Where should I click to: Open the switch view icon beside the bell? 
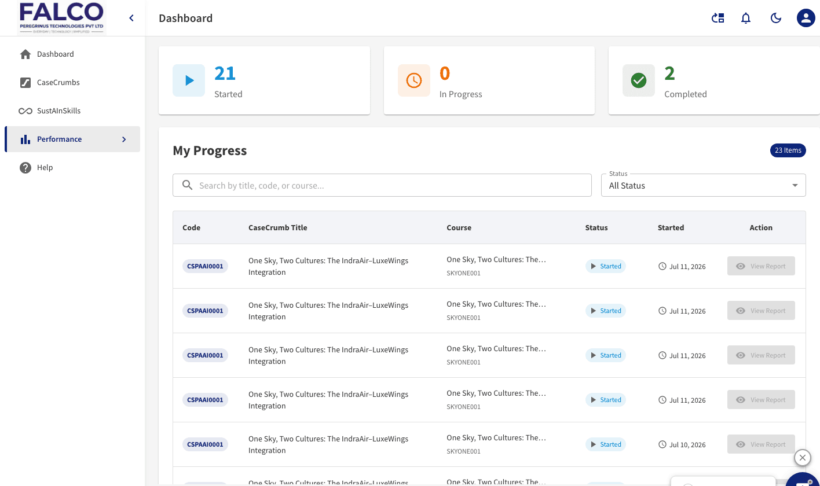click(x=718, y=18)
